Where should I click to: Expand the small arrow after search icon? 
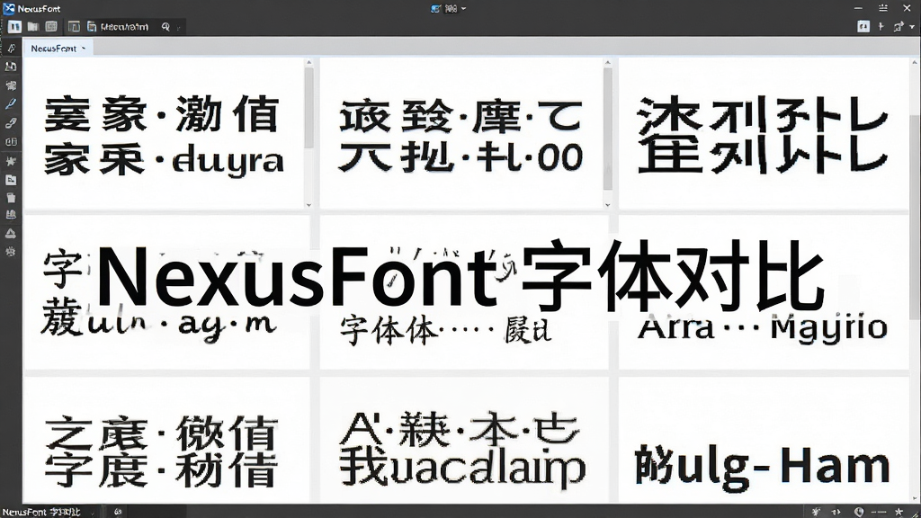179,27
